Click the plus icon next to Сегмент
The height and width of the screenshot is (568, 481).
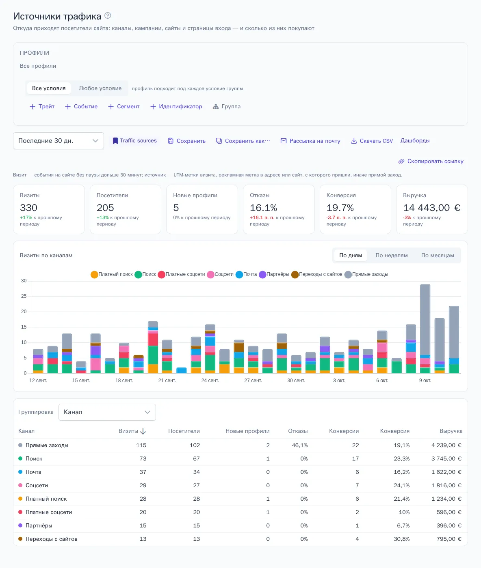(111, 107)
